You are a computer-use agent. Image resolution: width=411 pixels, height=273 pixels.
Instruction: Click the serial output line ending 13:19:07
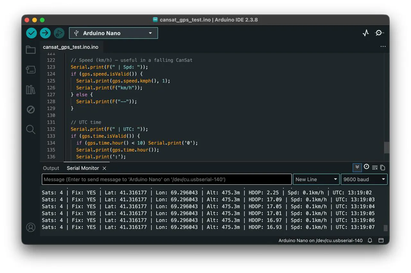coord(208,227)
